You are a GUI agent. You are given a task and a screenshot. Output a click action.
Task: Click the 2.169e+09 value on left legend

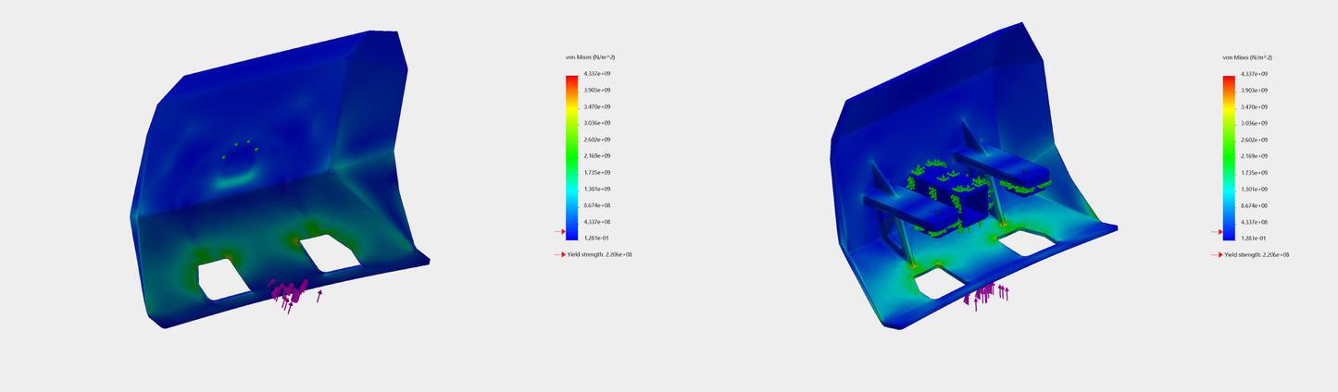pos(596,155)
